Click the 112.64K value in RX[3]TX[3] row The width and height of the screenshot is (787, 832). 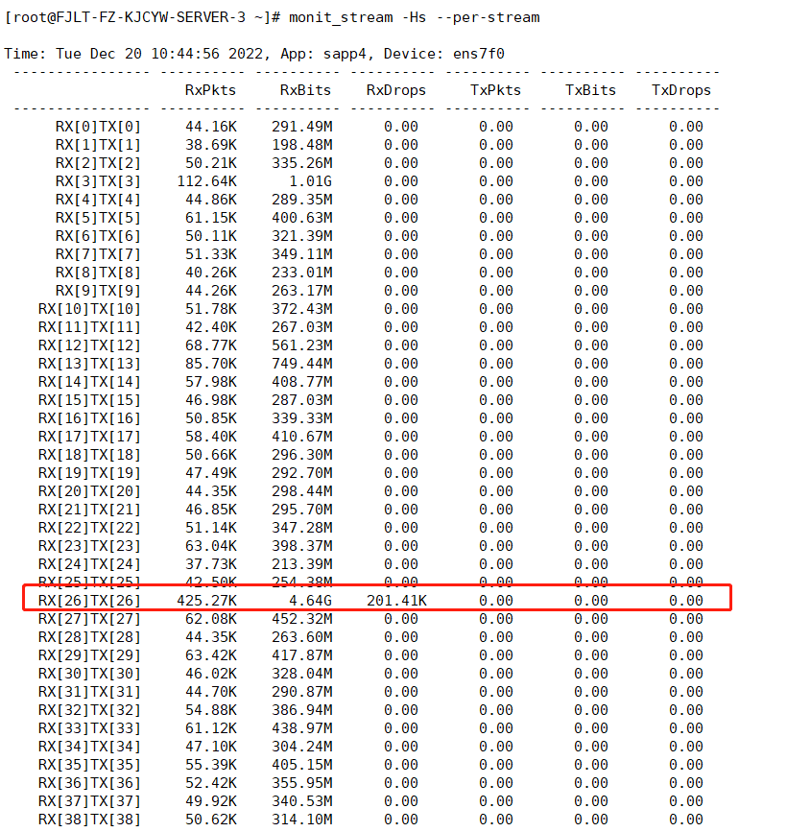[x=206, y=181]
